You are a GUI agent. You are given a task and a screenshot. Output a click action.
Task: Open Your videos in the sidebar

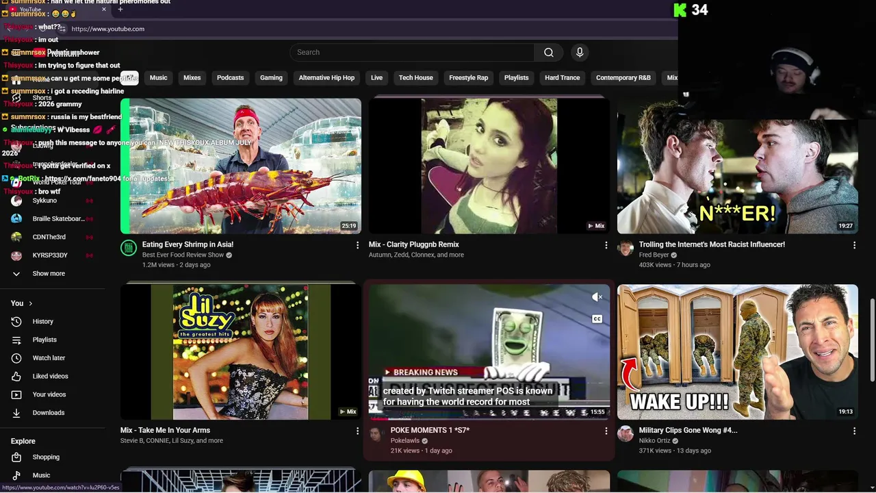(x=49, y=394)
